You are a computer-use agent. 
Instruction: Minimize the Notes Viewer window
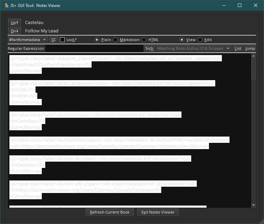click(x=224, y=5)
